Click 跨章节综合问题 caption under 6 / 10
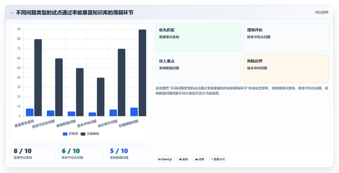The image size is (339, 173). tap(73, 158)
